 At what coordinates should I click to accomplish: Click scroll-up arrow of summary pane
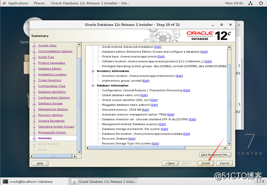[229, 47]
